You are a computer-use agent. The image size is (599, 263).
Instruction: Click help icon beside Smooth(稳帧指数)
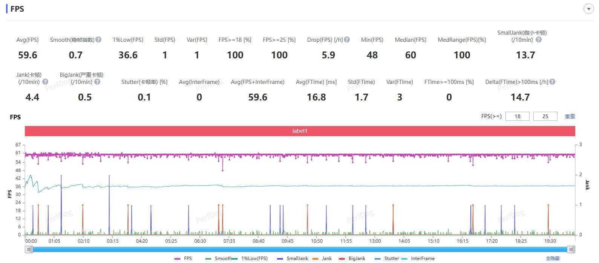coord(98,40)
